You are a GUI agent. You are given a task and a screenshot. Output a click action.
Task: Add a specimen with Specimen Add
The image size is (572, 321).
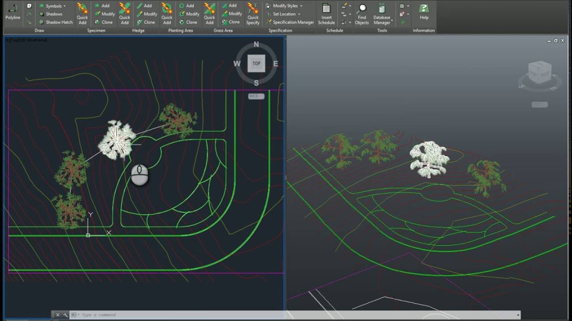click(x=102, y=6)
